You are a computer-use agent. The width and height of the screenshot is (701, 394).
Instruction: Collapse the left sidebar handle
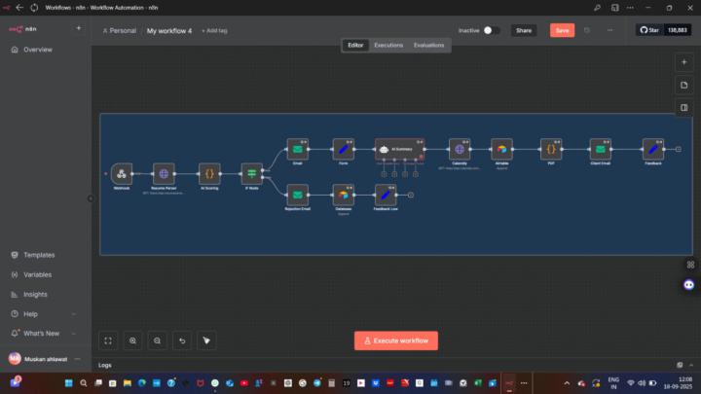point(91,198)
